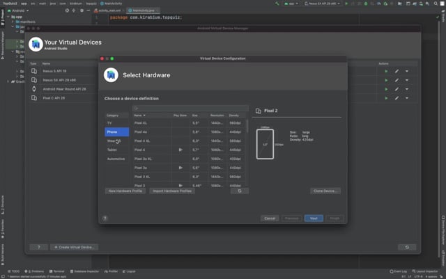Click the Import Hardware Profiles button

pos(172,191)
